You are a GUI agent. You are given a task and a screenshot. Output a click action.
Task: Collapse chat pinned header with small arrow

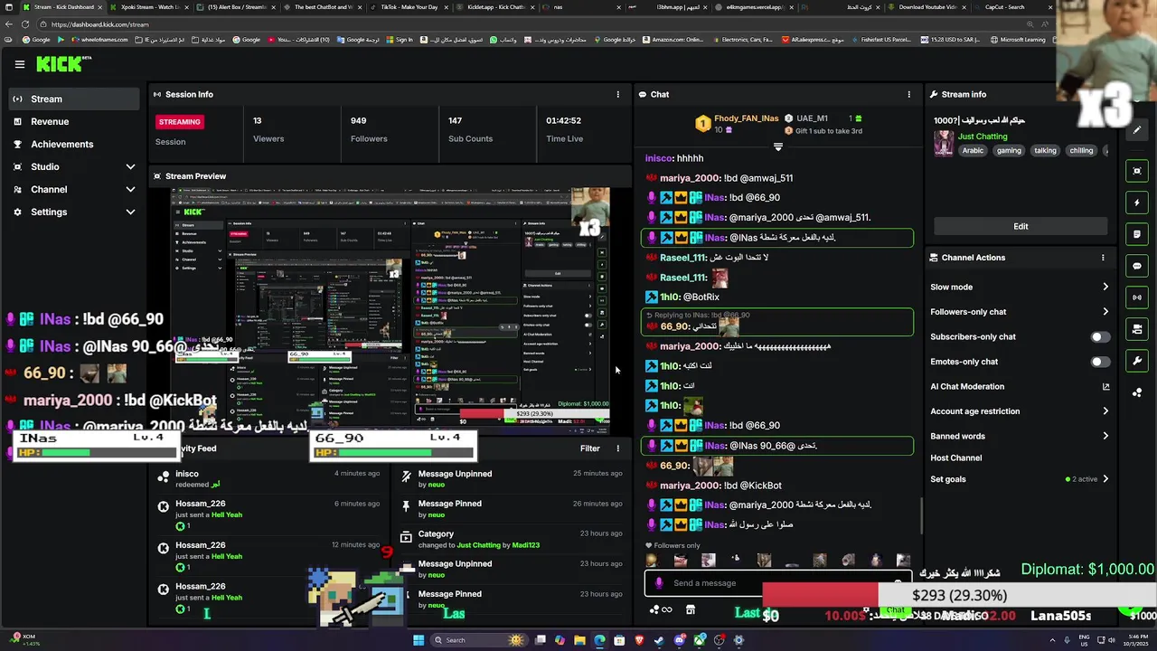[777, 146]
